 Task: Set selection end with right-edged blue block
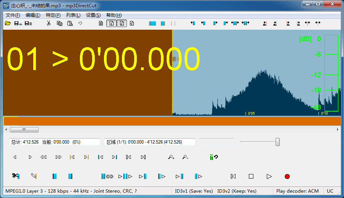[70, 176]
